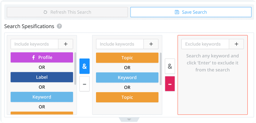The height and width of the screenshot is (123, 256).
Task: Click plus button beside Exclude keywords
Action: [236, 44]
